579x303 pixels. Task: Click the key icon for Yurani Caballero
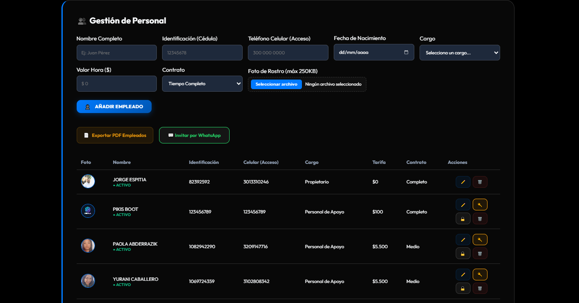(480, 274)
